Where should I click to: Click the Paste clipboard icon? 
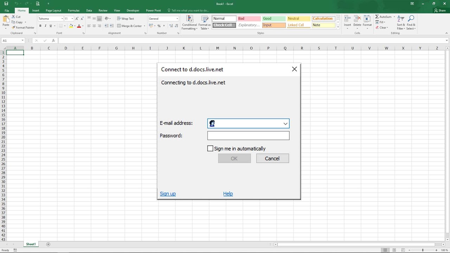[x=6, y=19]
